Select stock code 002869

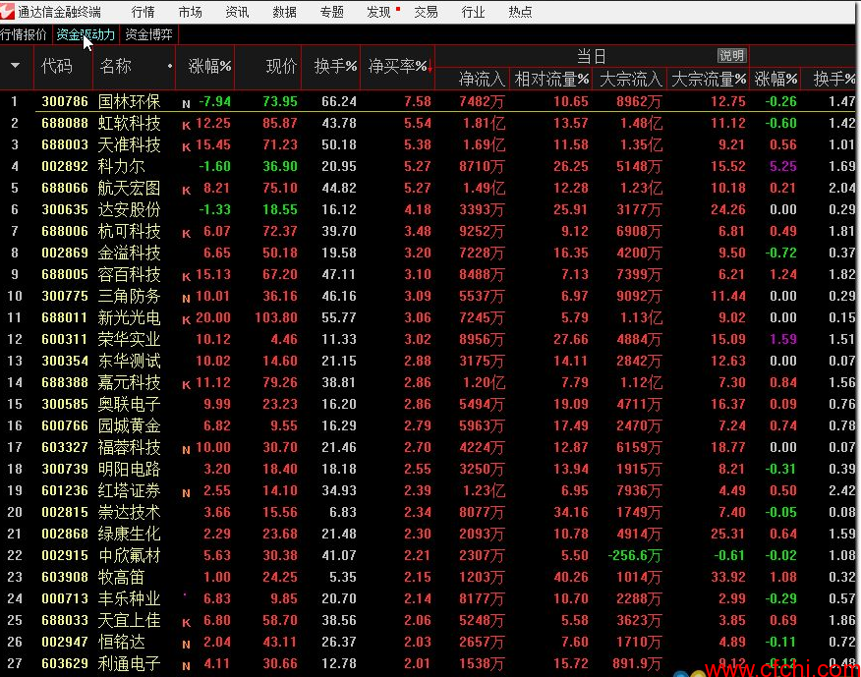click(65, 253)
